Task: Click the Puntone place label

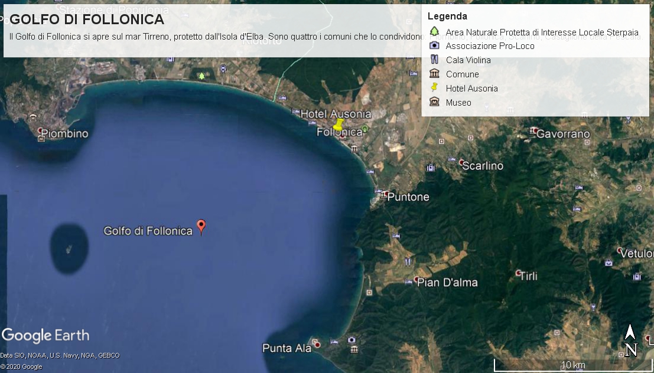Action: click(x=408, y=197)
